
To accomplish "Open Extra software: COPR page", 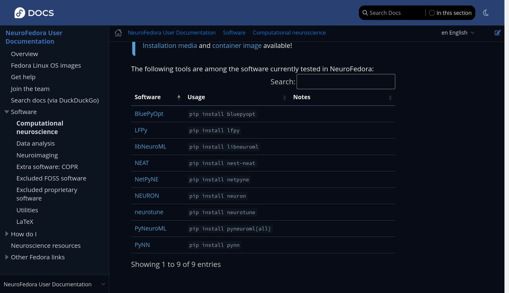I will click(x=47, y=167).
